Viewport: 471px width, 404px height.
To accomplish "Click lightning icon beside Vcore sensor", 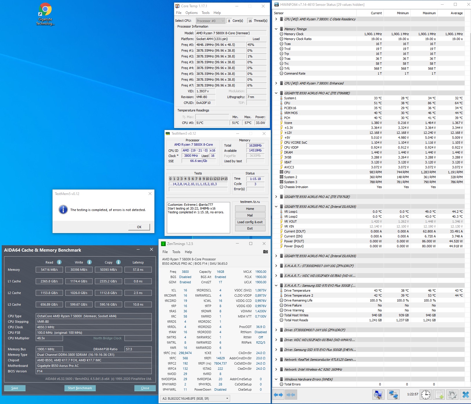I will [281, 123].
